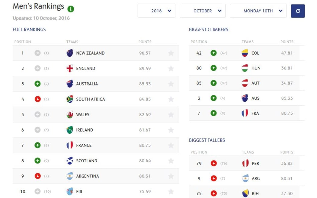This screenshot has width=317, height=198.
Task: Click Colombia's flag in Biggest Climbers
Action: (245, 53)
